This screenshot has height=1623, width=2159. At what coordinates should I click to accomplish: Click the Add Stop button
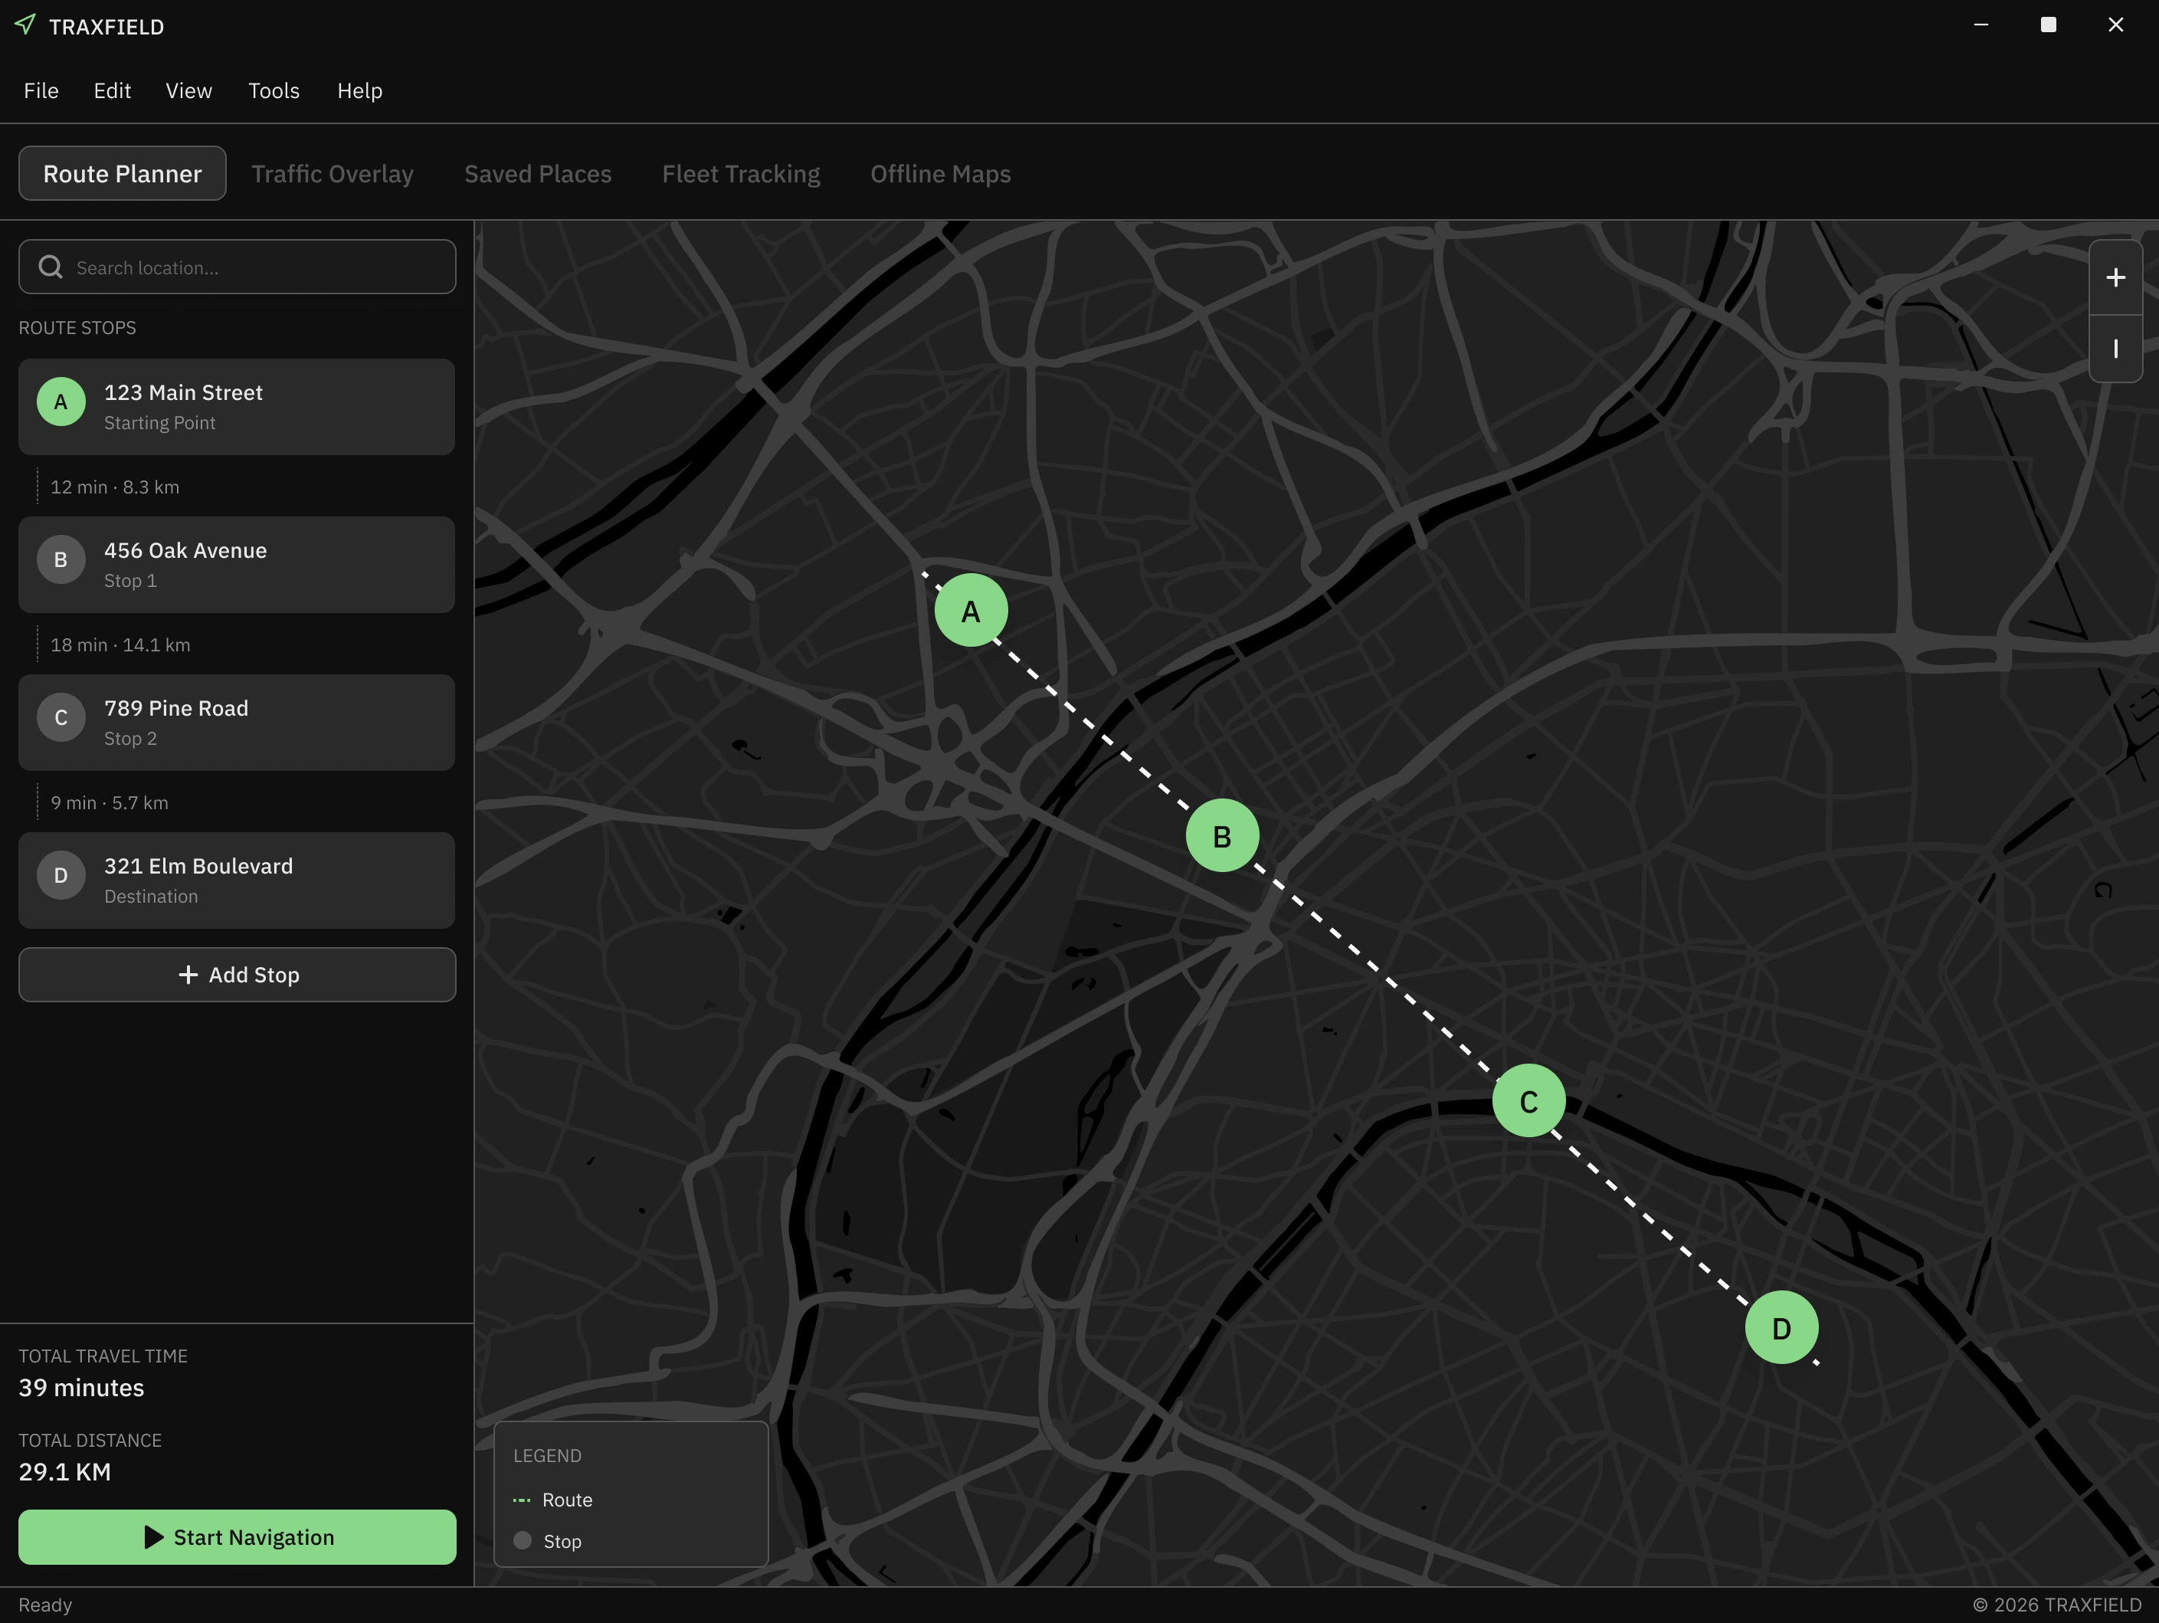click(x=238, y=975)
